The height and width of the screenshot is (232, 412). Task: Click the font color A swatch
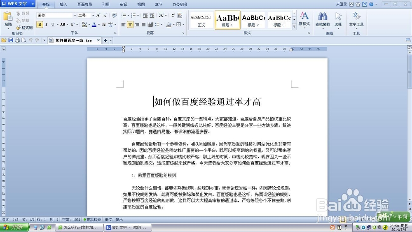pos(94,25)
